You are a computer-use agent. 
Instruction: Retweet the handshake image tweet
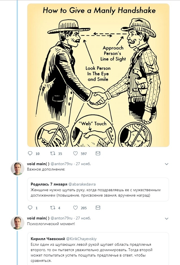52,154
